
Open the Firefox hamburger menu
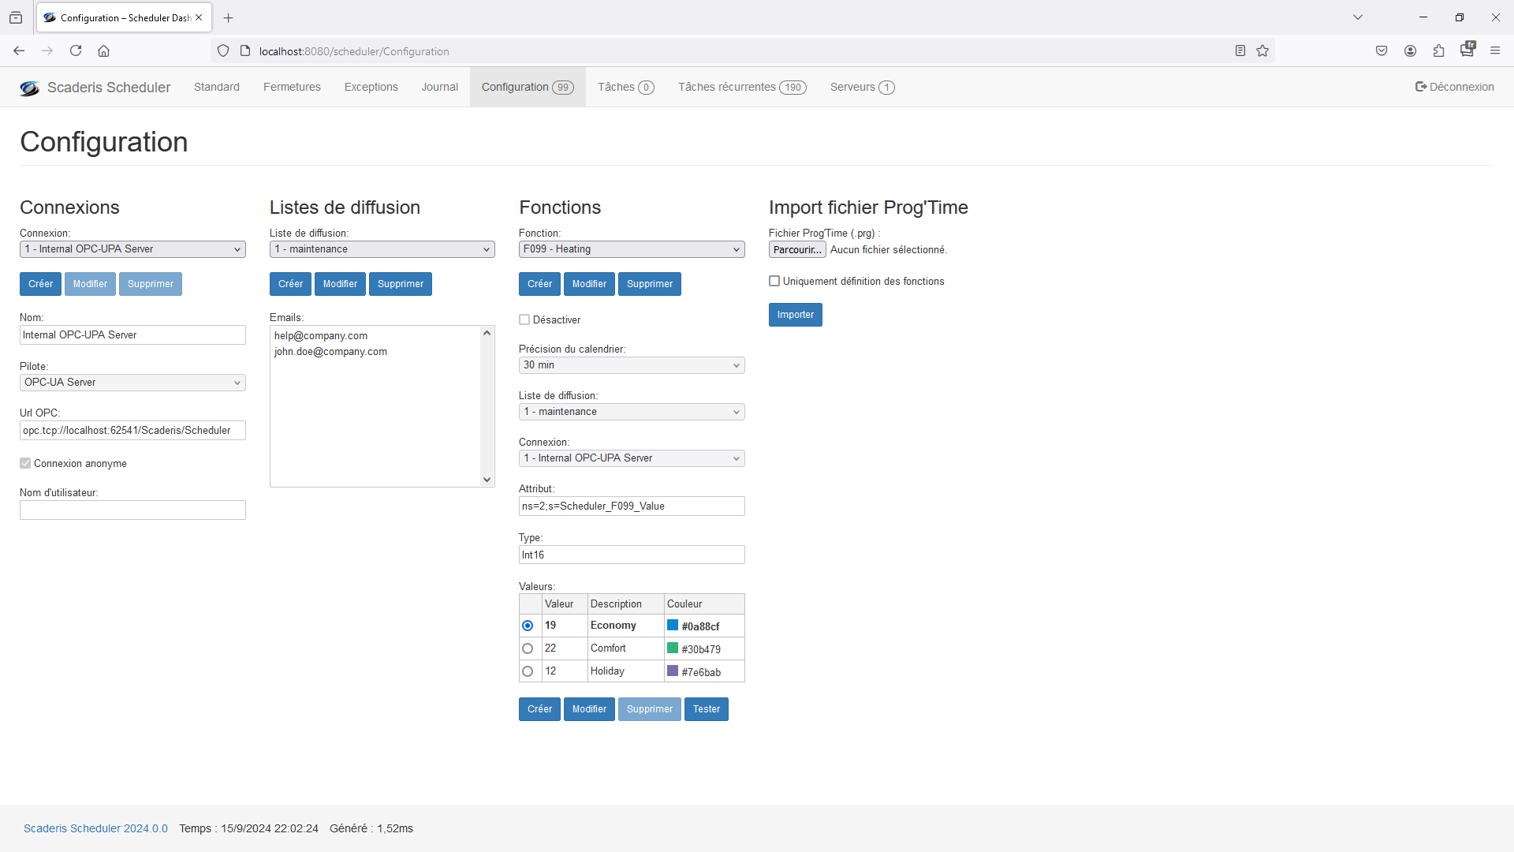(x=1495, y=51)
